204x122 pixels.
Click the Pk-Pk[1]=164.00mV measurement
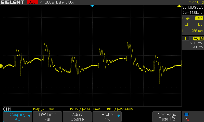tap(85, 109)
